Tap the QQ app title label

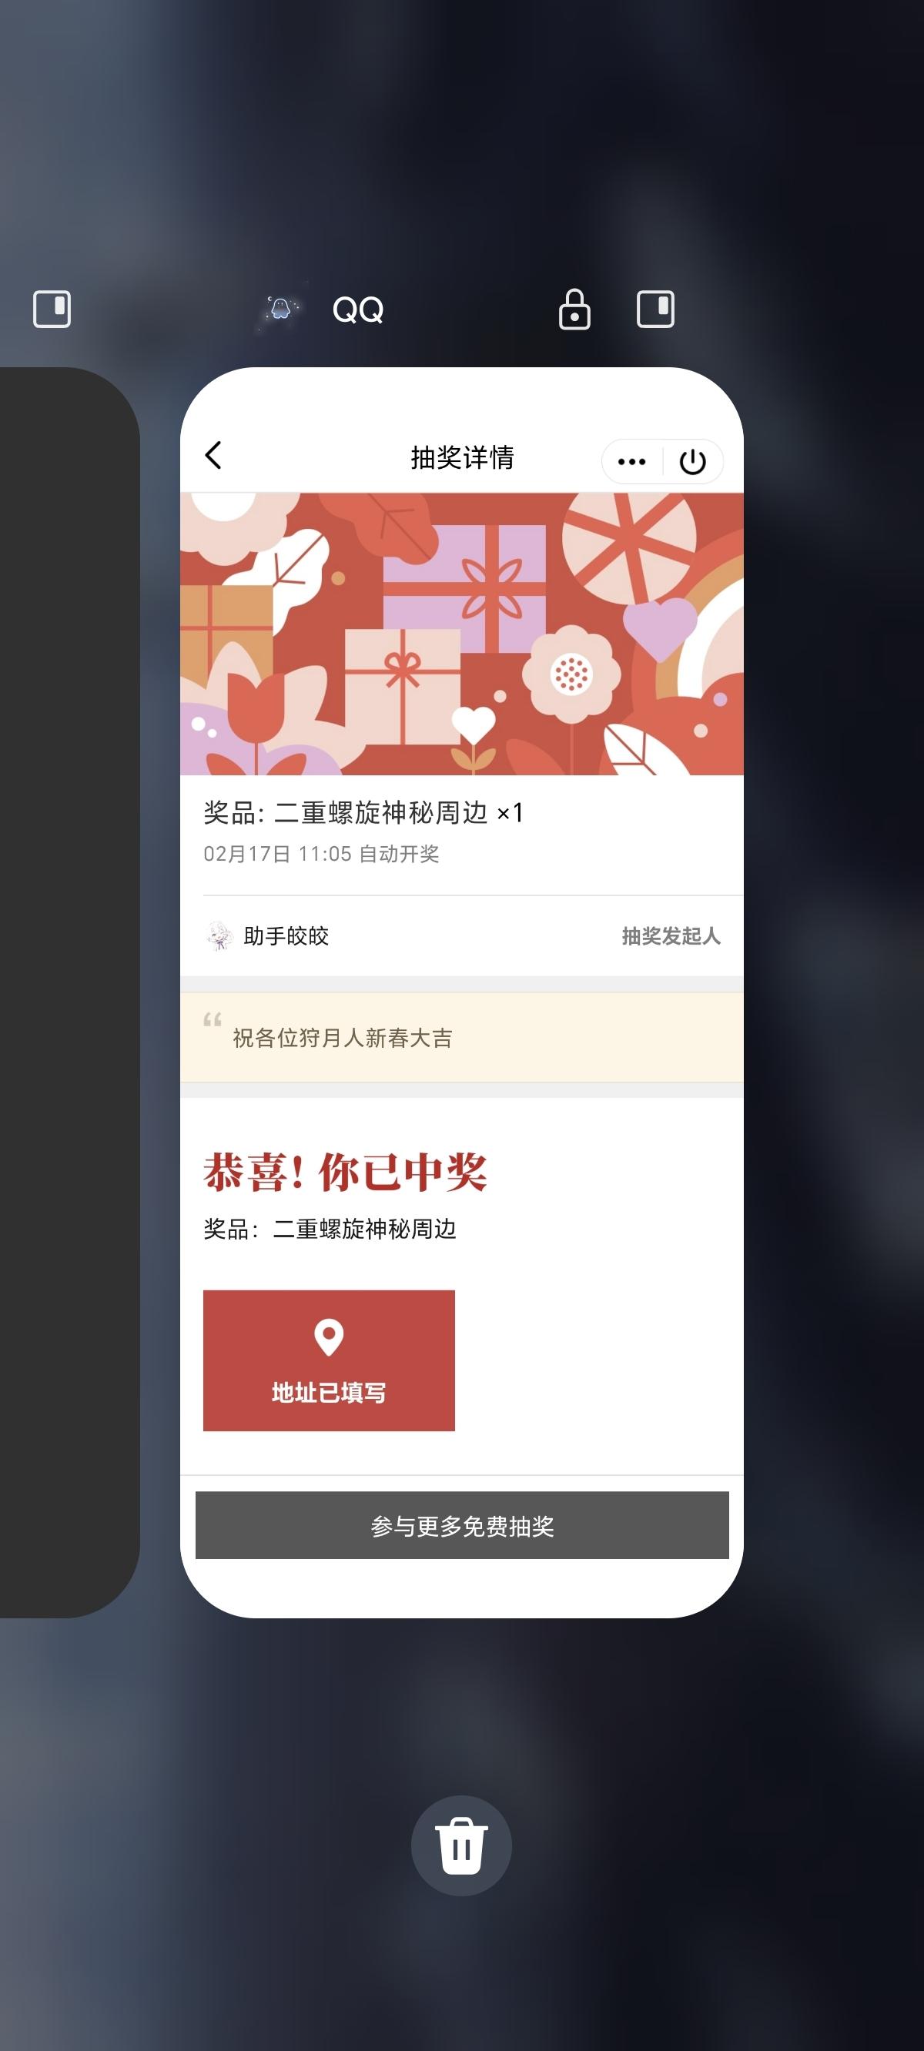tap(357, 309)
